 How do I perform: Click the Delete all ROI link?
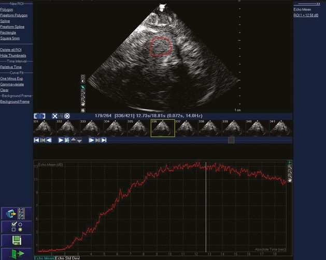click(12, 50)
